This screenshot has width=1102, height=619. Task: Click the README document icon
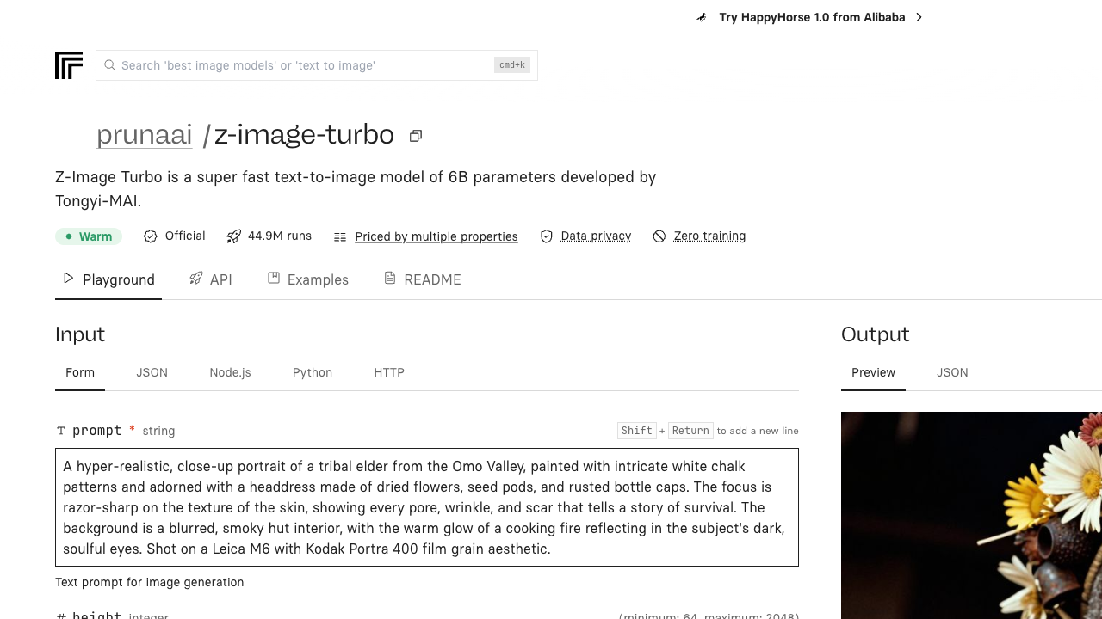point(390,278)
